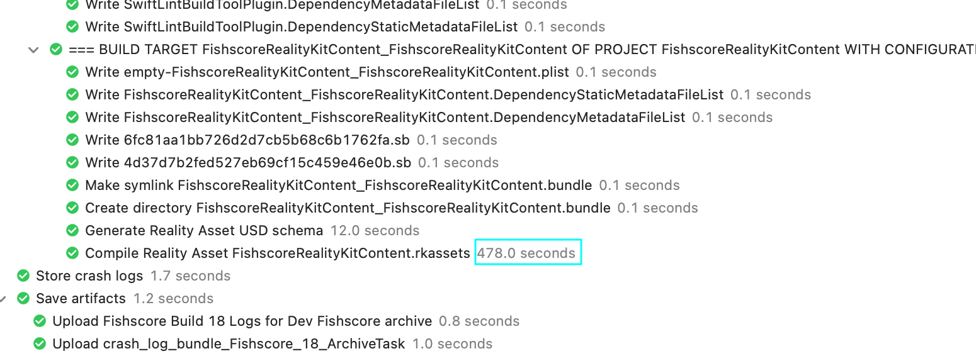Select Write empty-FishscoreRealityKitContent plist line
The height and width of the screenshot is (356, 976).
tap(327, 72)
